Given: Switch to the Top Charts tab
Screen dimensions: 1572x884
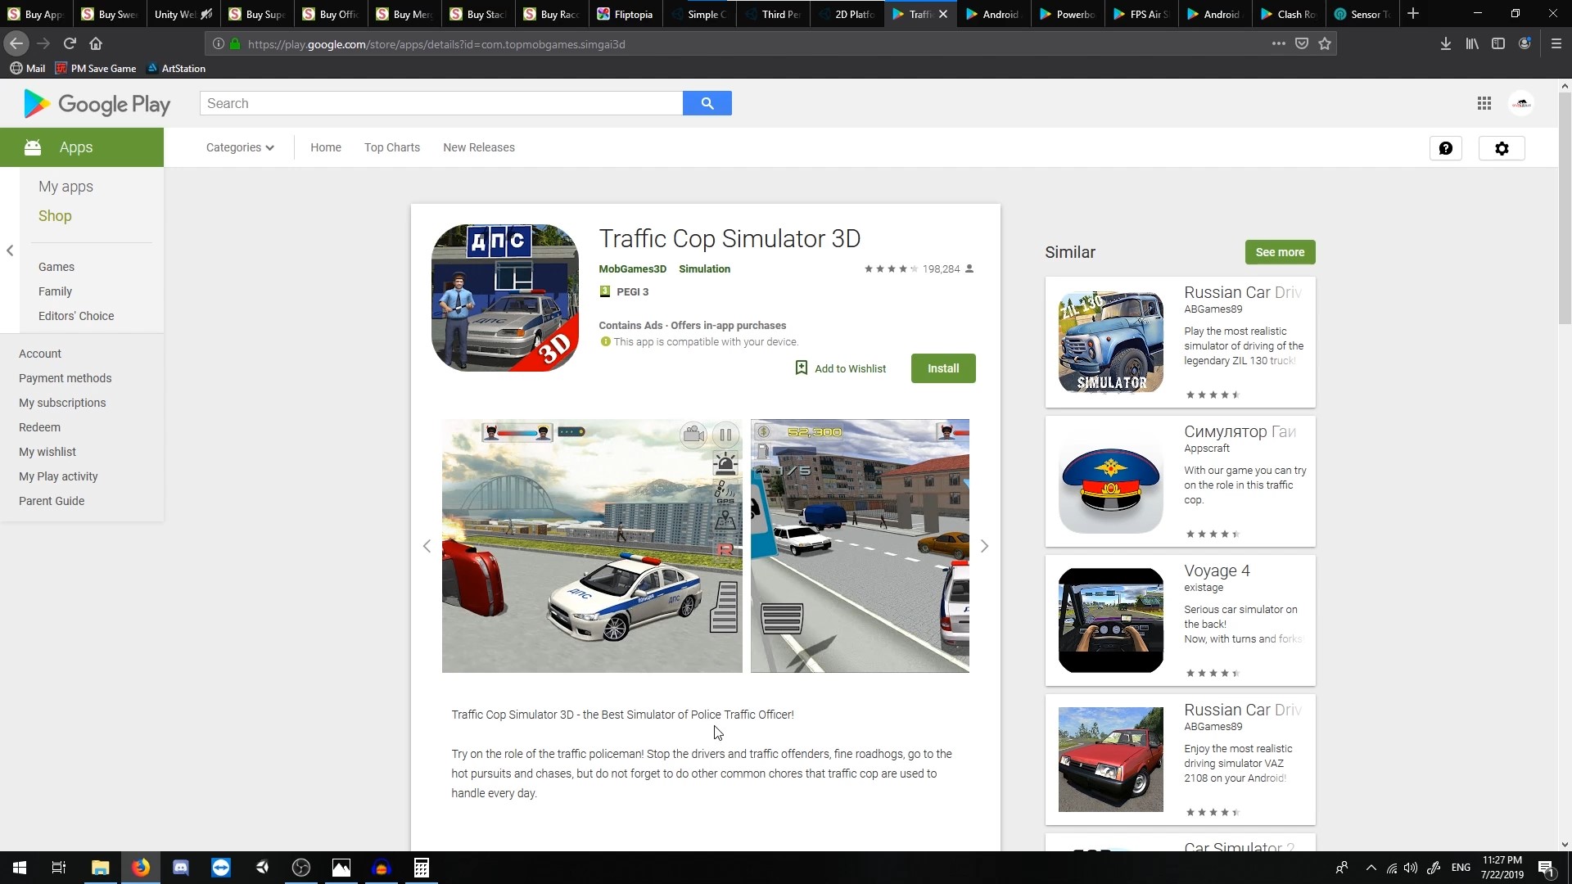Looking at the screenshot, I should [x=391, y=147].
